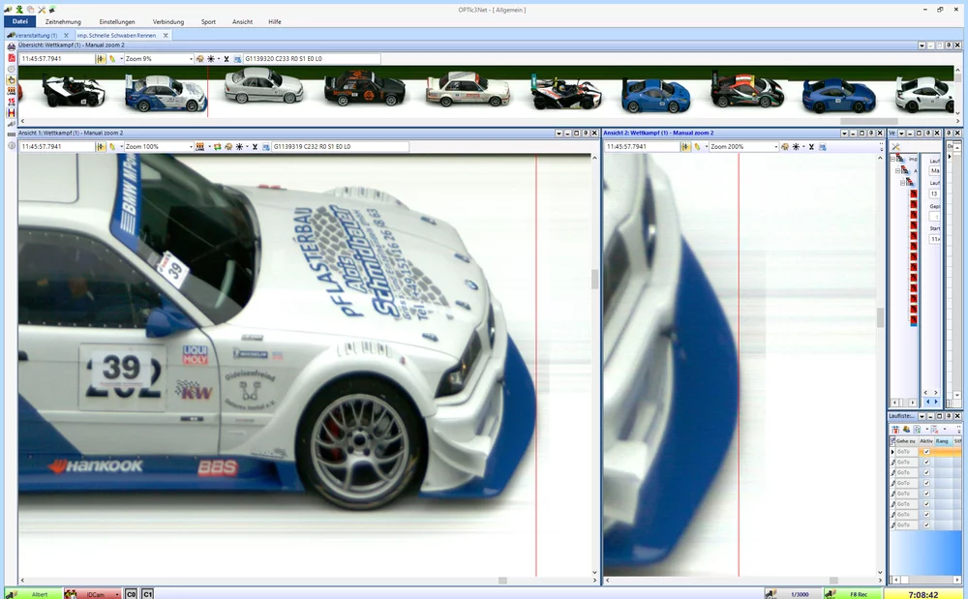Click the pencil icon in Übersicht toolbar
The height and width of the screenshot is (599, 968).
pos(112,59)
